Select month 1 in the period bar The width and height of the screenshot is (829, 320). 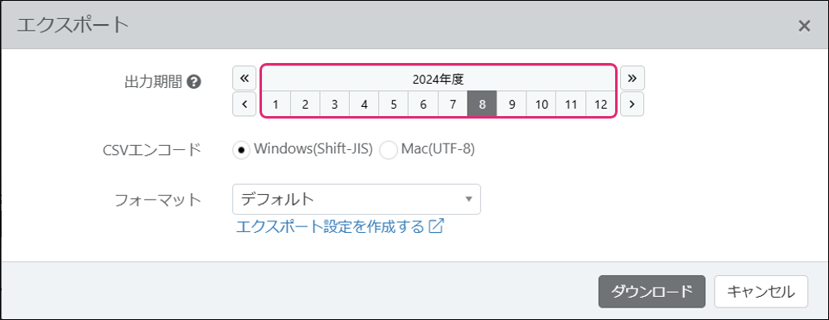[x=275, y=104]
